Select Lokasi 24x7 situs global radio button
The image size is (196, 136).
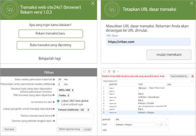point(58,101)
